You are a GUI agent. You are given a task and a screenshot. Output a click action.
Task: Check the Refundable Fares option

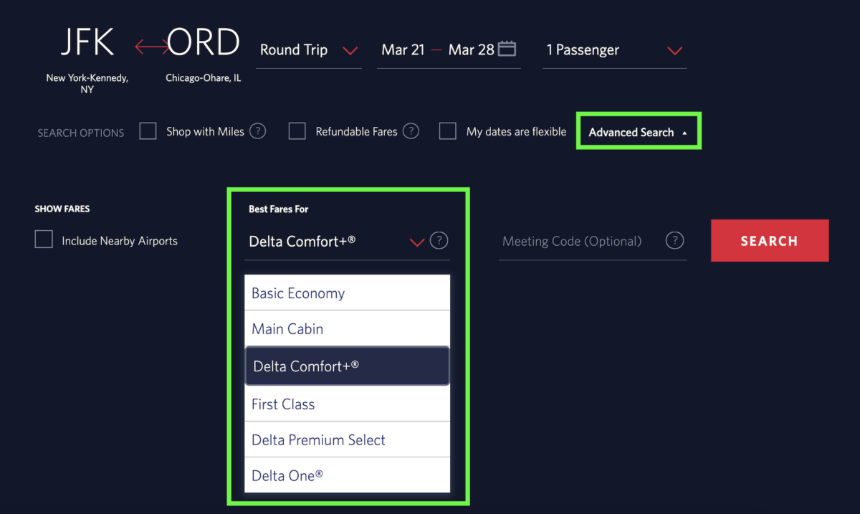[297, 130]
